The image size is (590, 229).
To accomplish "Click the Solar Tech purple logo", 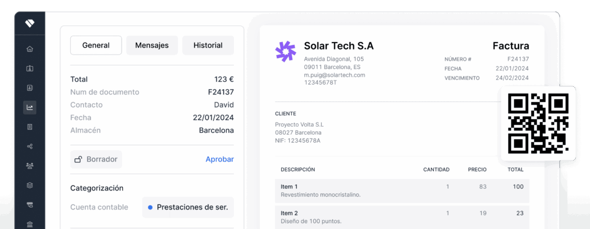I will [286, 52].
